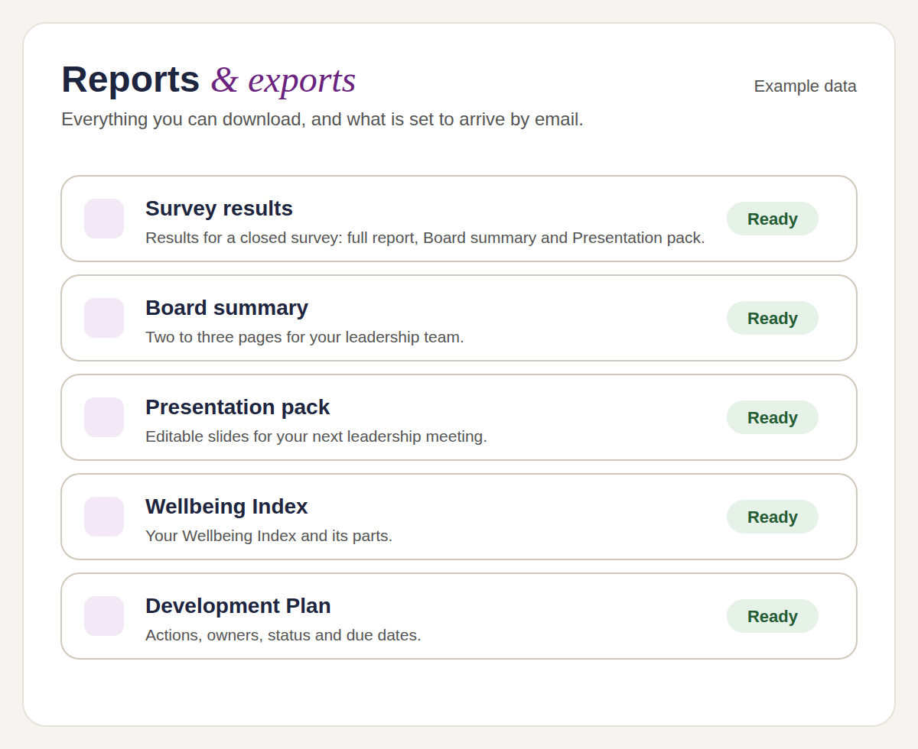
Task: Click the icon tile beside Survey results
Action: pyautogui.click(x=104, y=219)
